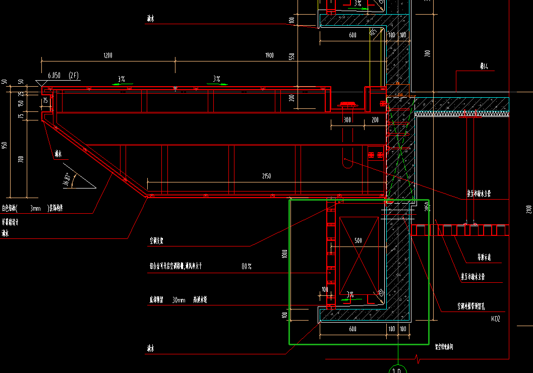Select the 2100 vertical dimension
The width and height of the screenshot is (533, 373).
tap(528, 209)
